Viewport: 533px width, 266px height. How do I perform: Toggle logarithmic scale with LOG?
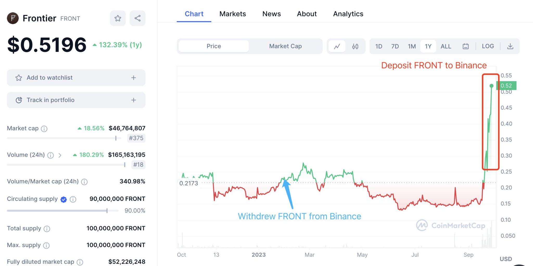tap(488, 46)
